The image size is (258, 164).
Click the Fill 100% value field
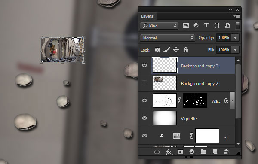[x=224, y=50]
